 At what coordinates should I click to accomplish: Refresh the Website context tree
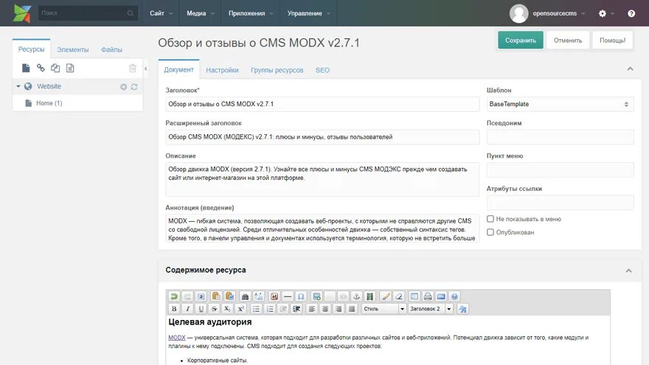[x=134, y=87]
